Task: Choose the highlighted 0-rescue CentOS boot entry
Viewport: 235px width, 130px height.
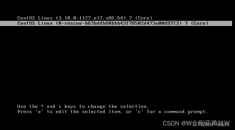Action: pos(116,23)
